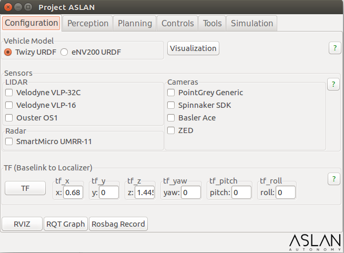Maximize the Project ASLAN window
The width and height of the screenshot is (344, 253).
[x=28, y=7]
